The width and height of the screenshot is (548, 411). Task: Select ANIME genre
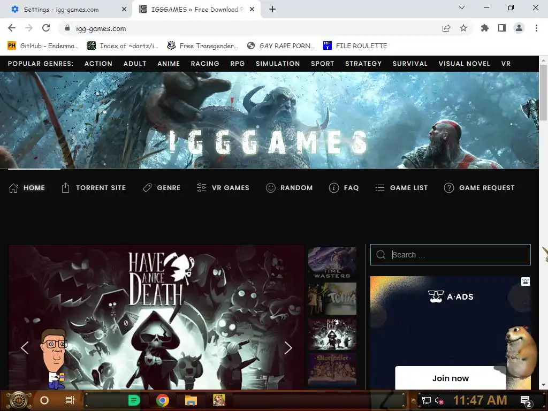pyautogui.click(x=169, y=64)
